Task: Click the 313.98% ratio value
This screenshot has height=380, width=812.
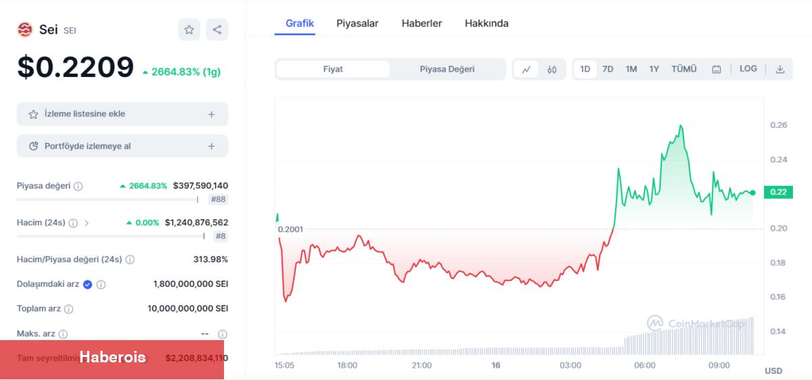Action: [210, 259]
